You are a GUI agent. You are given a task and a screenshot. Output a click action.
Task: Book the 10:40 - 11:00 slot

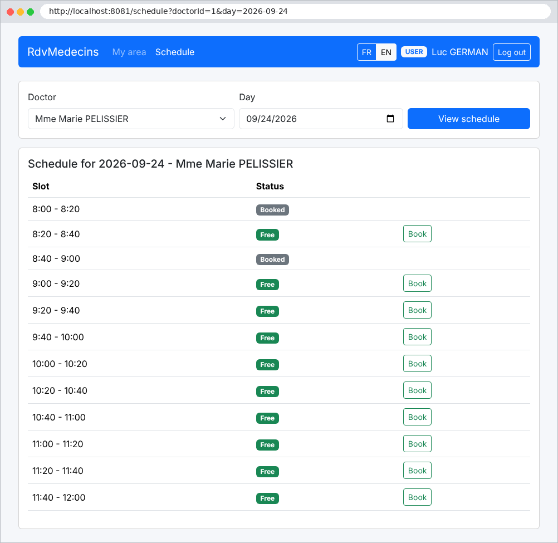pos(417,417)
